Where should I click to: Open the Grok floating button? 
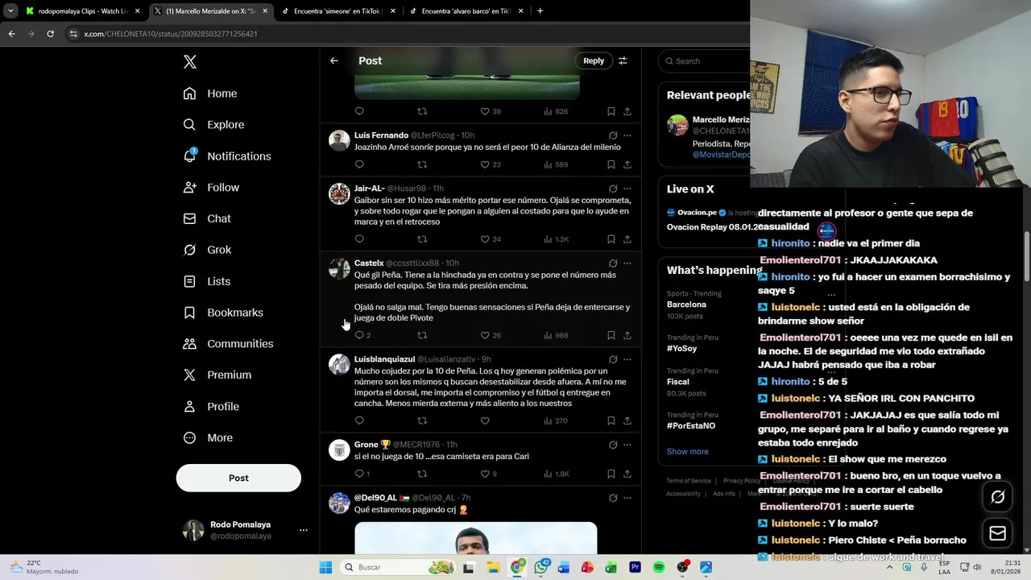(997, 497)
